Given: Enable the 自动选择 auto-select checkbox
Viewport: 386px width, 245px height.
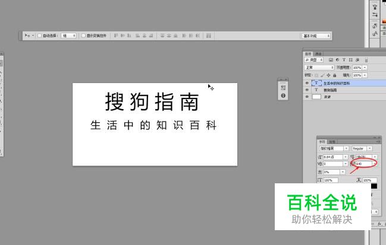Looking at the screenshot, I should tap(39, 36).
